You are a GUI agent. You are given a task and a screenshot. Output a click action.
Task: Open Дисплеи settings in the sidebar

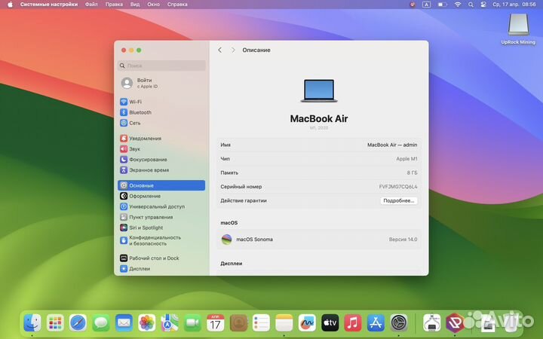pyautogui.click(x=161, y=269)
